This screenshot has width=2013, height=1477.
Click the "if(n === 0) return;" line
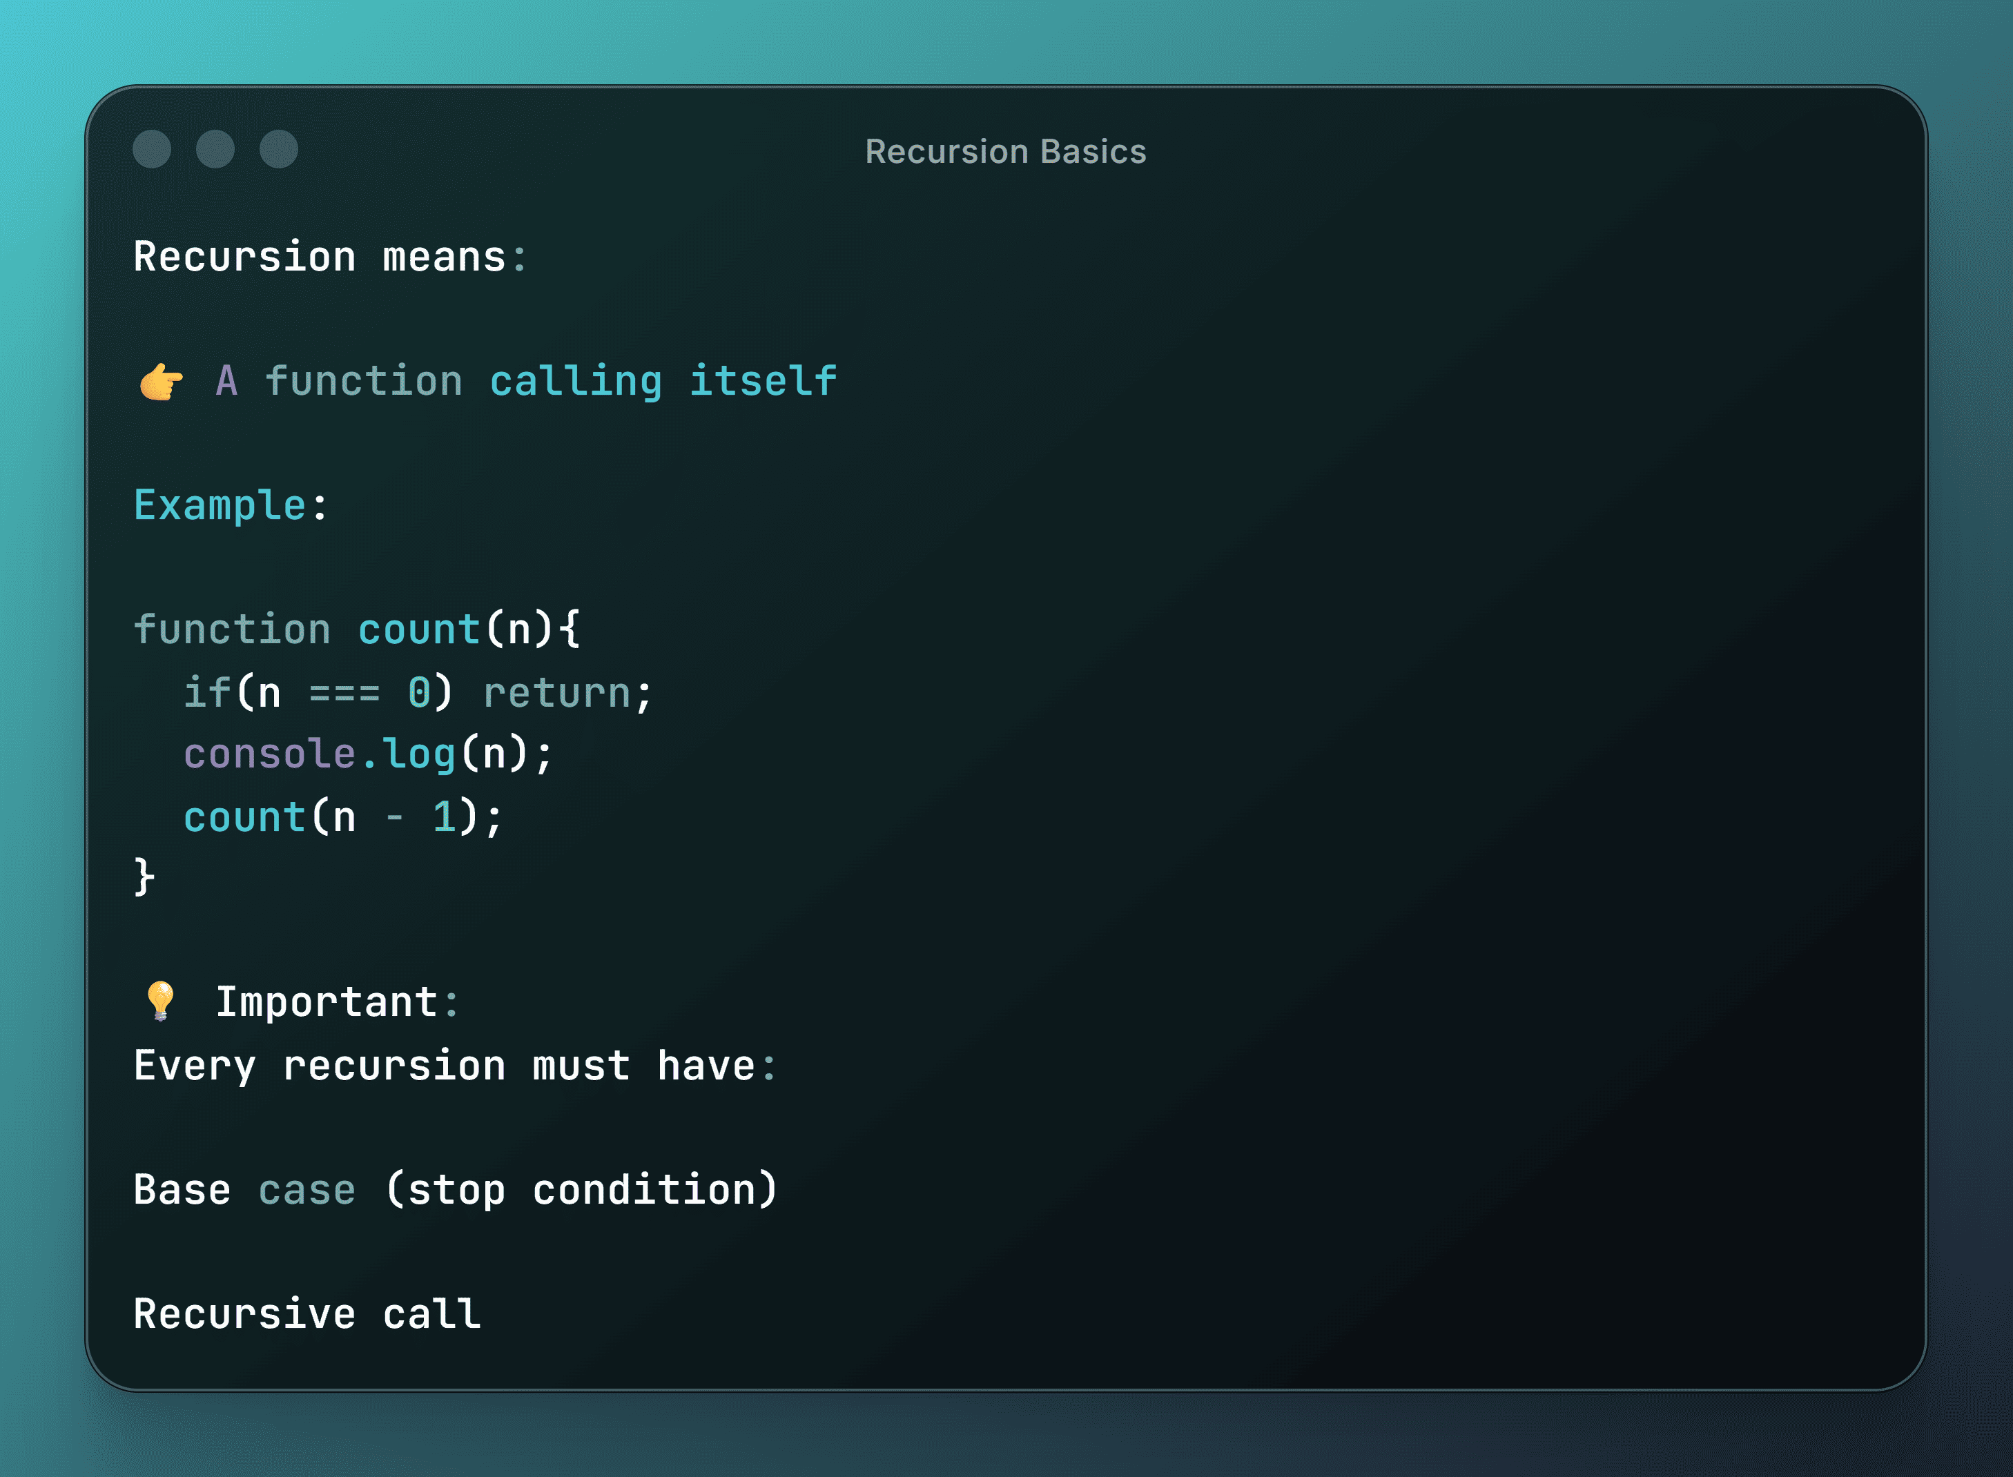(x=418, y=692)
